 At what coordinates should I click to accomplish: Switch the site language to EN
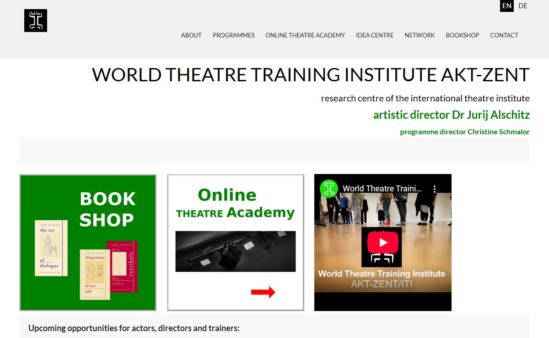click(507, 6)
